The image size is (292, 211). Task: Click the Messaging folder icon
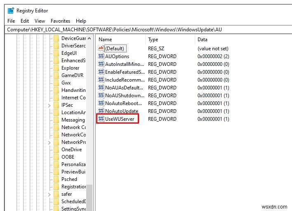pyautogui.click(x=56, y=120)
